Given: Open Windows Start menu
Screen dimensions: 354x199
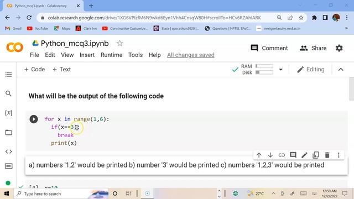Looking at the screenshot, I should point(7,193).
